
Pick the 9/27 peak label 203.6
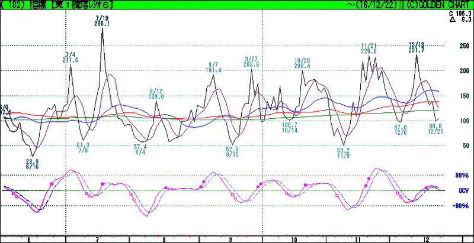tap(251, 64)
